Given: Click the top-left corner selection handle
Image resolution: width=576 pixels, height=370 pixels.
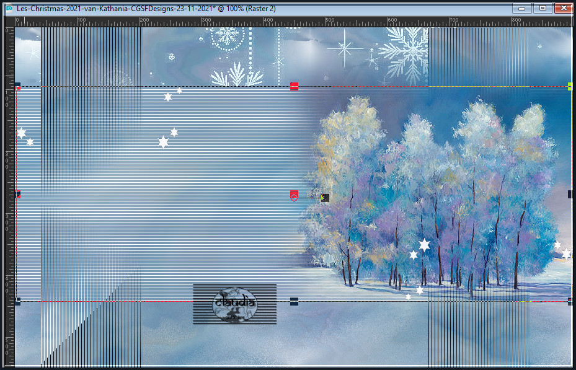Looking at the screenshot, I should coord(17,86).
